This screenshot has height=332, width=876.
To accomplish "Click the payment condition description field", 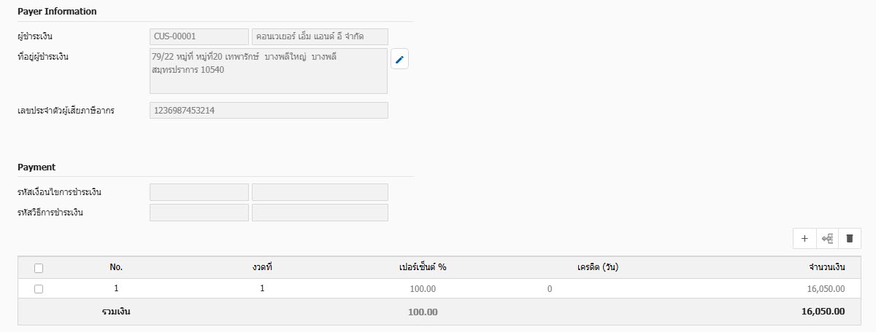I will [x=320, y=192].
